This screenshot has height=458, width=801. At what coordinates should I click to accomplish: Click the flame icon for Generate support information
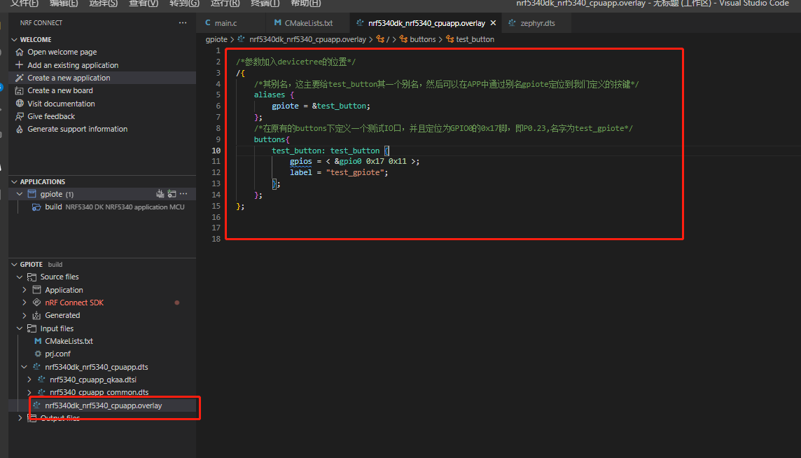(20, 130)
